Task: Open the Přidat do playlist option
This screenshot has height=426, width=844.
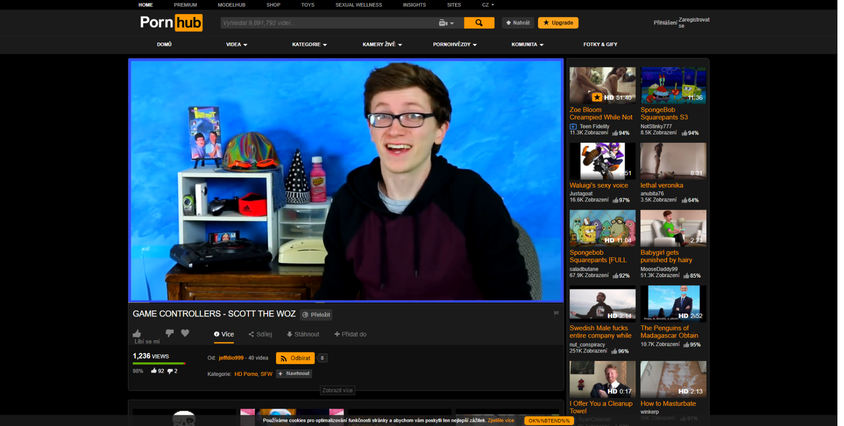Action: coord(350,334)
